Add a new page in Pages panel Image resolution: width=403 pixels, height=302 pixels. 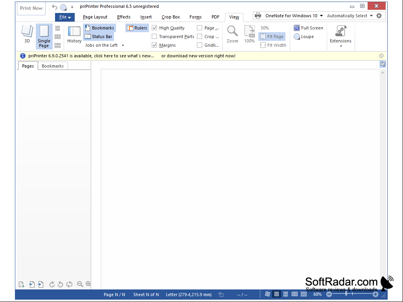(x=22, y=284)
